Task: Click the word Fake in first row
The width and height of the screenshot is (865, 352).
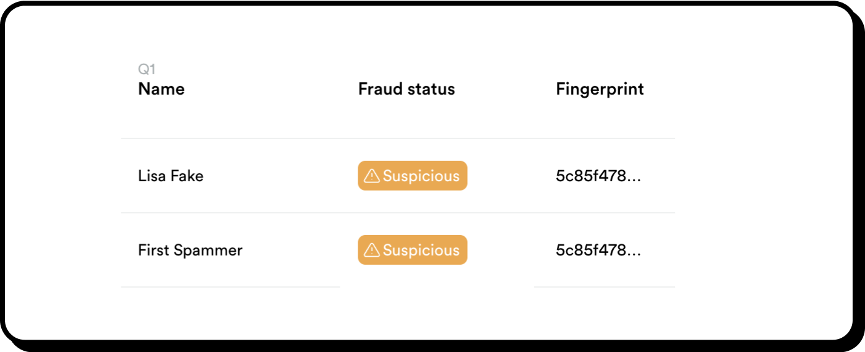Action: coord(187,176)
